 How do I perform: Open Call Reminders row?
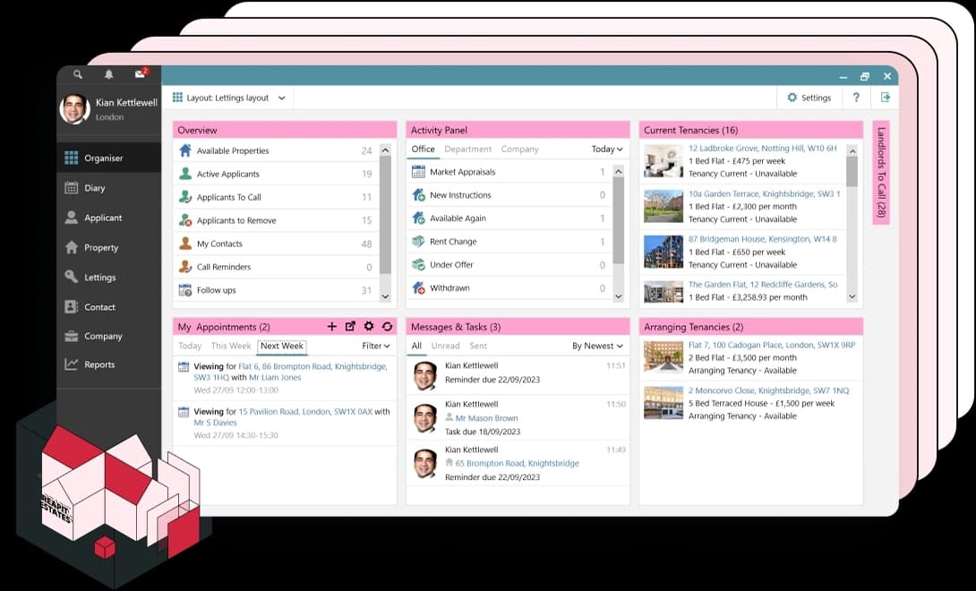point(276,267)
